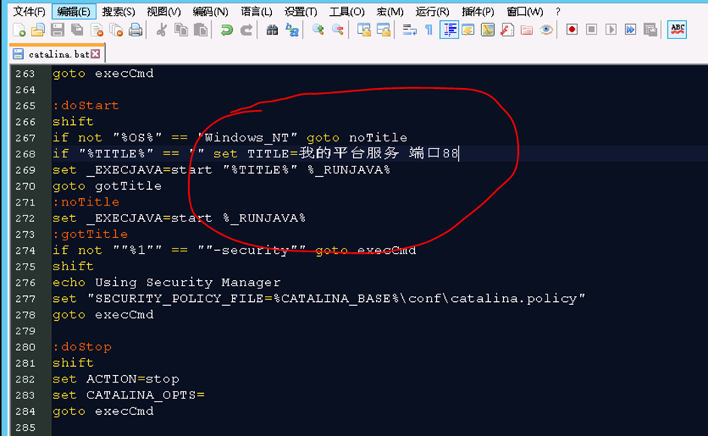Click 'goto gotTitle' on line 270
The width and height of the screenshot is (708, 436).
(x=107, y=186)
